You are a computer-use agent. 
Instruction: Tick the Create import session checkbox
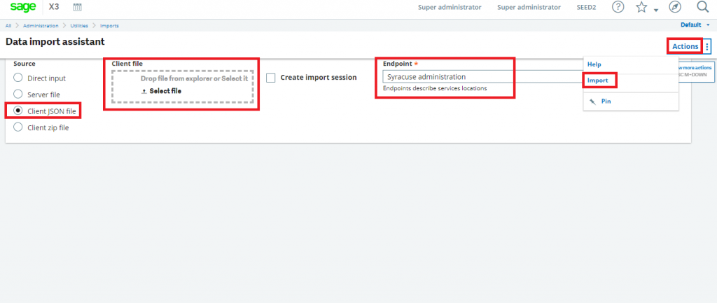point(271,78)
